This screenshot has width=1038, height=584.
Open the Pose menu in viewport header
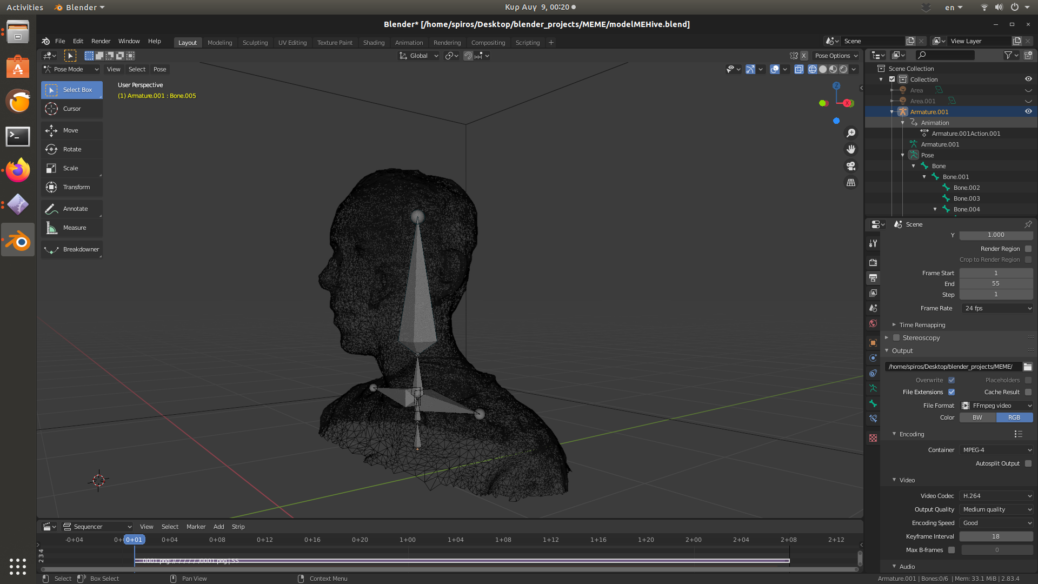159,69
